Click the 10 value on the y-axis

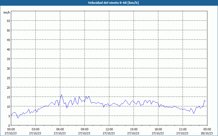click(x=8, y=106)
